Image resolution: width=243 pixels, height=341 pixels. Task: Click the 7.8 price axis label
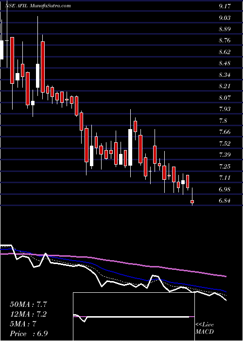(x=223, y=121)
